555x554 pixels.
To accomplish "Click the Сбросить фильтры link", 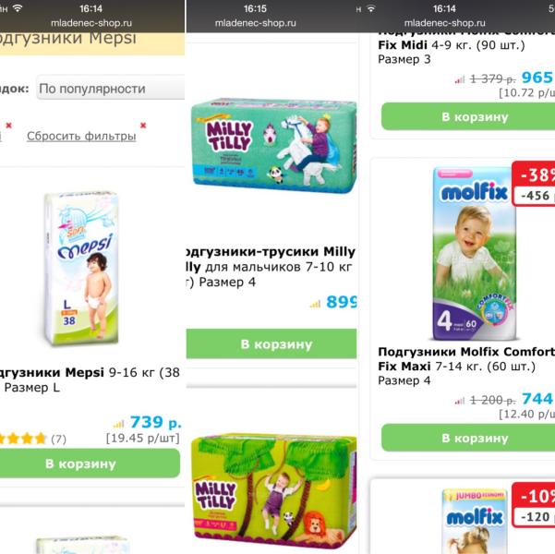I will 81,136.
